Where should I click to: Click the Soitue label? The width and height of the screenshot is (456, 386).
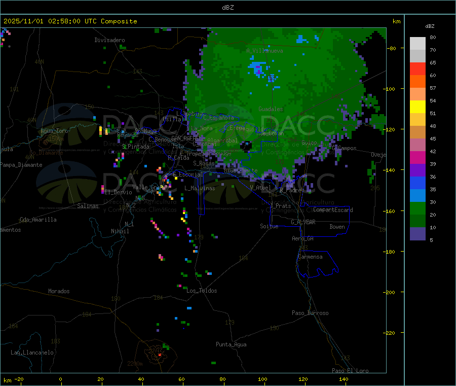(x=269, y=226)
